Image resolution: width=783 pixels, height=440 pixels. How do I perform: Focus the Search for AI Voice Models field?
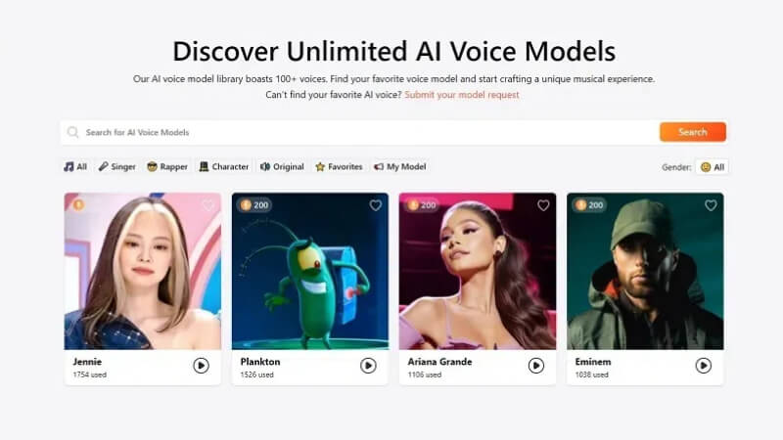(x=359, y=132)
